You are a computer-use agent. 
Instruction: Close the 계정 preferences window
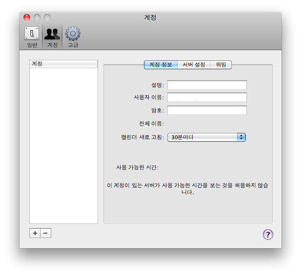pyautogui.click(x=27, y=18)
